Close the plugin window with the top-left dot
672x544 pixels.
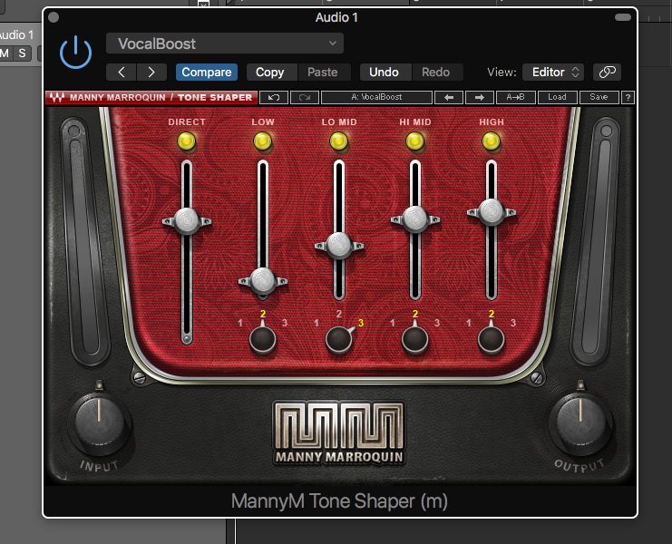[54, 17]
